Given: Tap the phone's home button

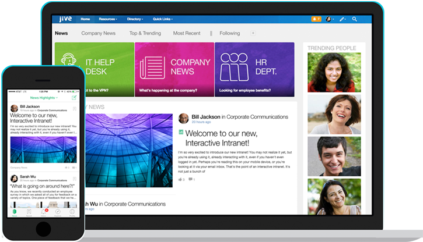Looking at the screenshot, I should click(x=43, y=229).
